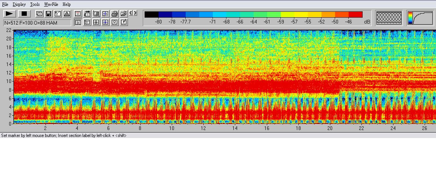This screenshot has height=188, width=436.
Task: Open the Help menu
Action: (x=66, y=4)
